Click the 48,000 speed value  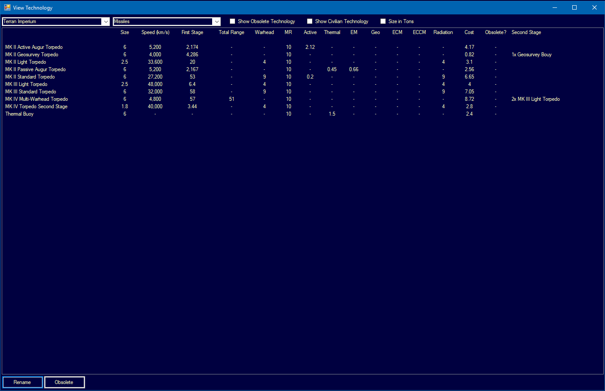(155, 84)
